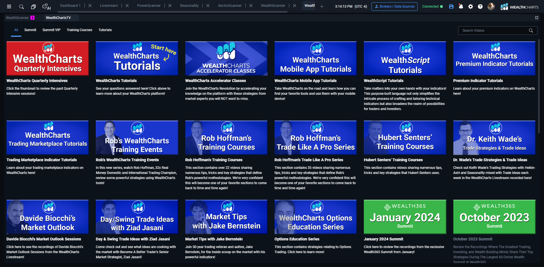Close the Dashboard 1 tab

[90, 6]
